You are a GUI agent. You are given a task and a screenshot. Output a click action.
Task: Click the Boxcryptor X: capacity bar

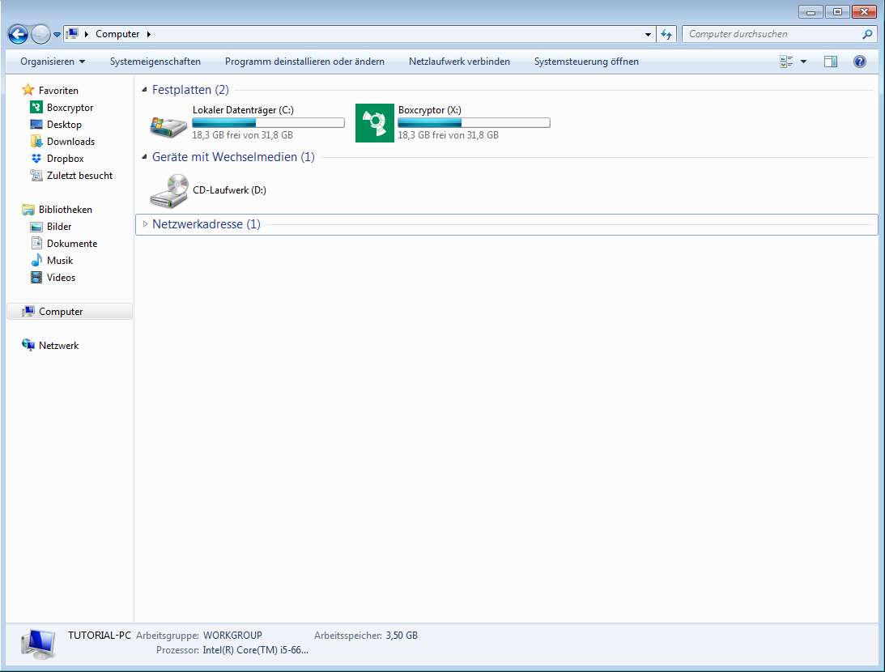coord(474,122)
